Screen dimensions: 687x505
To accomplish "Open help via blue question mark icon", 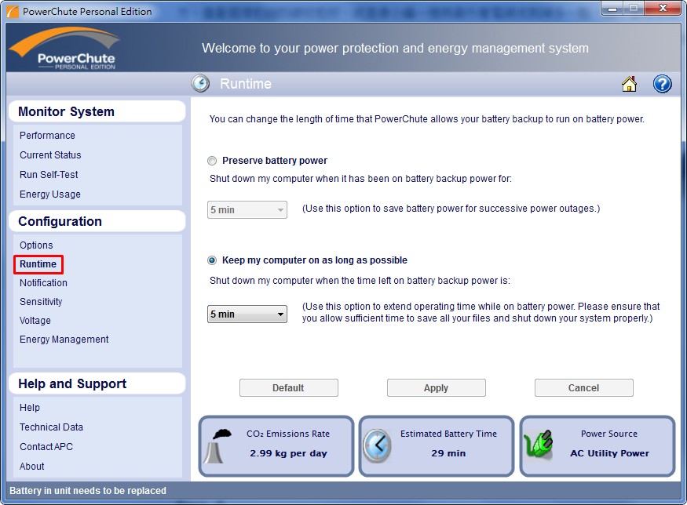I will click(x=662, y=84).
